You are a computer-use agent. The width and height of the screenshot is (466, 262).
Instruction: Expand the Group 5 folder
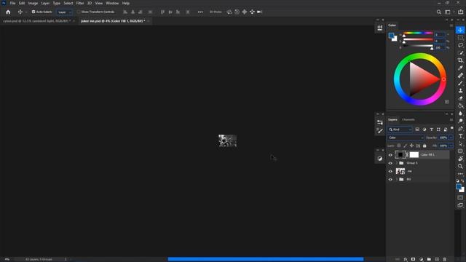click(397, 163)
